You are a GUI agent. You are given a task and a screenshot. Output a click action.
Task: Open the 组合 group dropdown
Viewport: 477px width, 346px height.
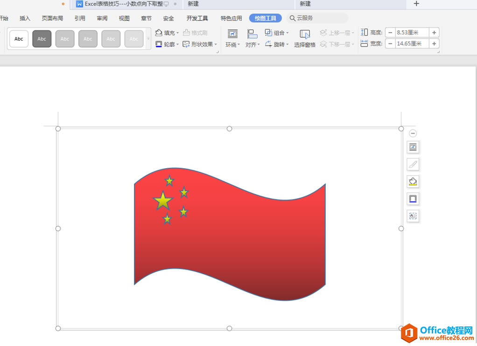click(x=277, y=33)
